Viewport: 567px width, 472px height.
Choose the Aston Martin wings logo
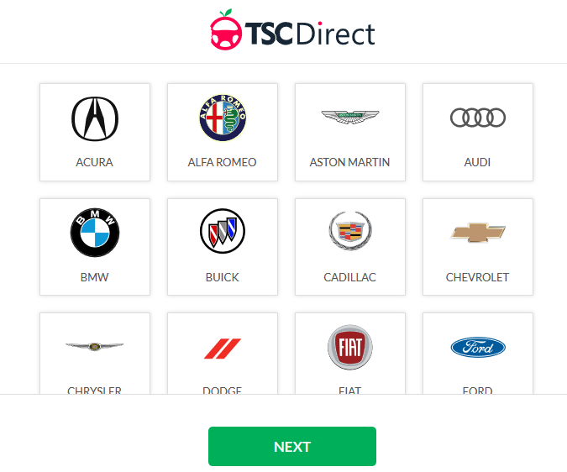350,117
